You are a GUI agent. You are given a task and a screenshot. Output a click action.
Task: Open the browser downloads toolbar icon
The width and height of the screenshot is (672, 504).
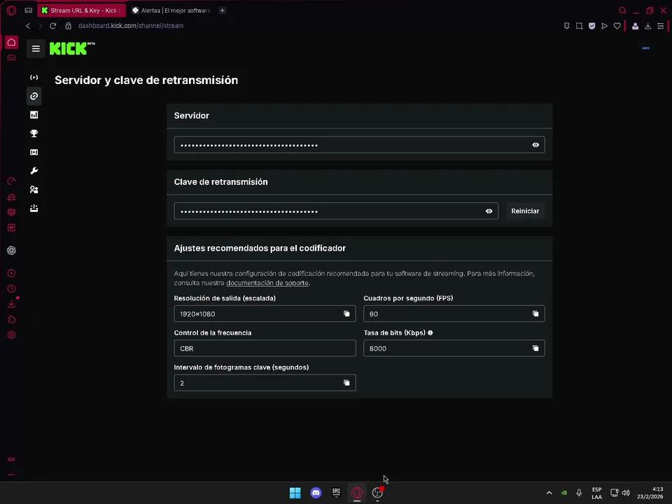pyautogui.click(x=647, y=26)
